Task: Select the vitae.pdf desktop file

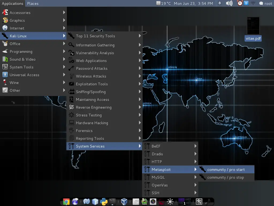Action: tap(253, 29)
